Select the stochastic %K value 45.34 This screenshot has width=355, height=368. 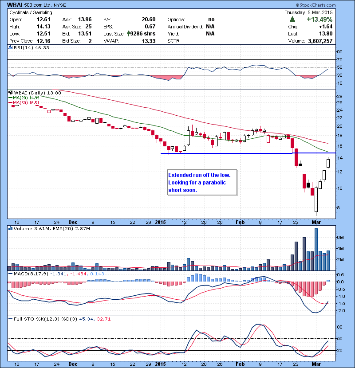pos(86,319)
